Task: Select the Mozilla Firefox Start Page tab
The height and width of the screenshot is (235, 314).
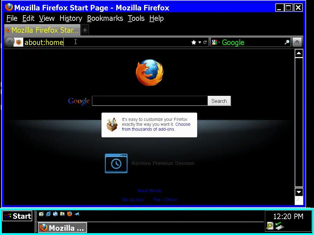Action: (42, 30)
